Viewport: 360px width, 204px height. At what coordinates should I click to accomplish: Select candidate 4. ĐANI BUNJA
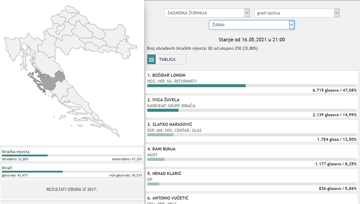click(161, 149)
